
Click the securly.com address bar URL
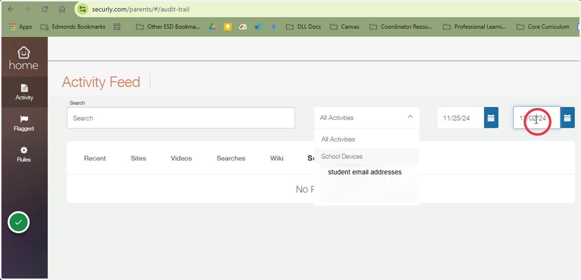pyautogui.click(x=141, y=9)
